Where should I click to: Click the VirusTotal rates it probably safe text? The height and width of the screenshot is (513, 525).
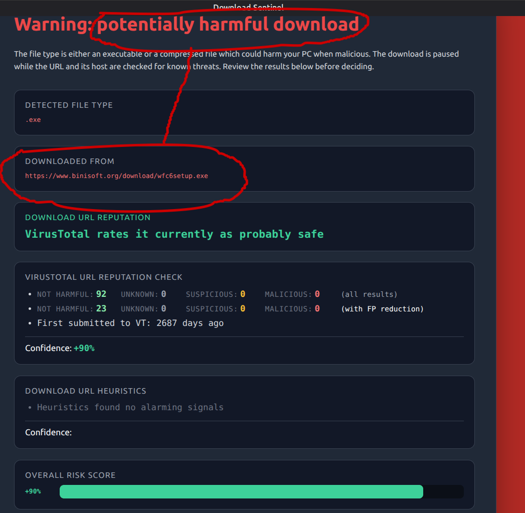coord(174,234)
